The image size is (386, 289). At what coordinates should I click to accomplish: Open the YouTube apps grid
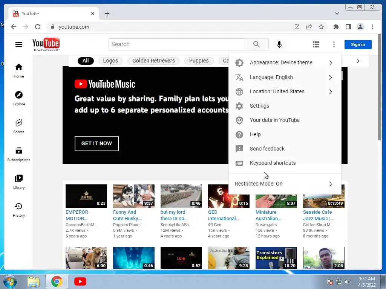(316, 44)
